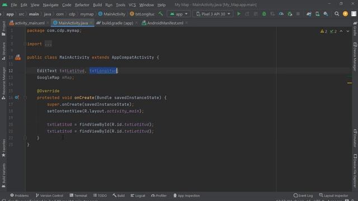
Task: Open the File menu
Action: click(x=13, y=5)
